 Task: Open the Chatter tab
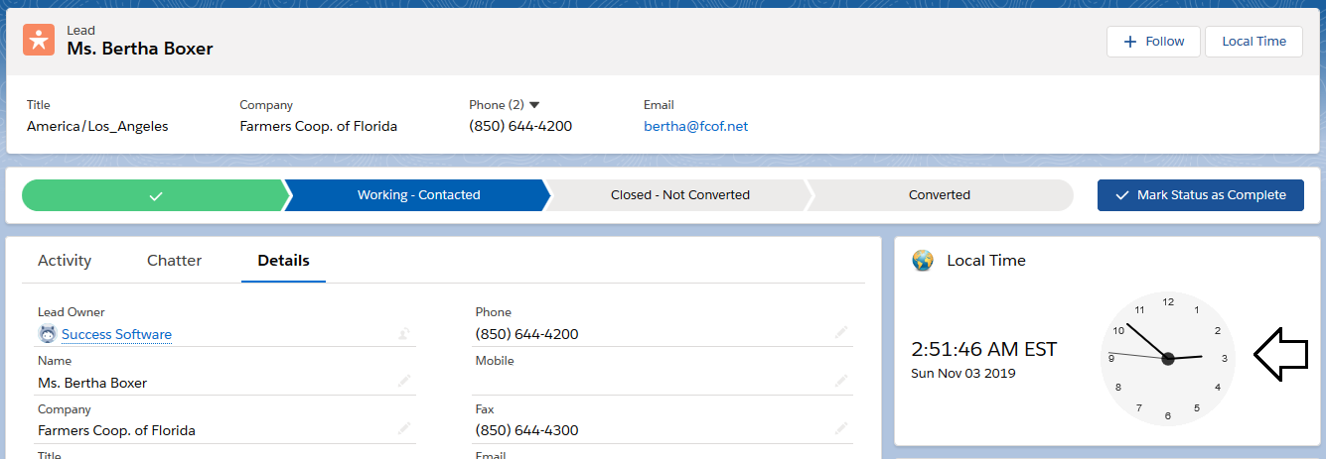[x=174, y=261]
